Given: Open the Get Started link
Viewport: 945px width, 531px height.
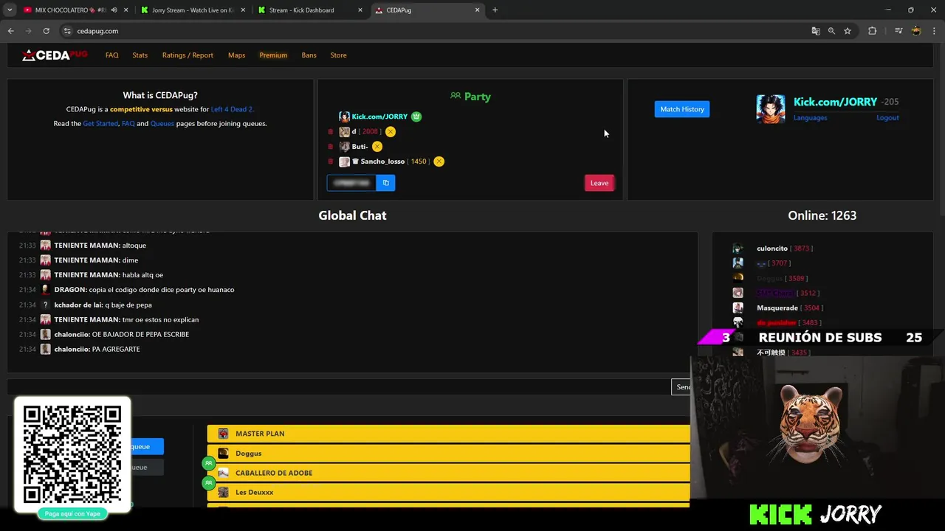Looking at the screenshot, I should (x=100, y=124).
